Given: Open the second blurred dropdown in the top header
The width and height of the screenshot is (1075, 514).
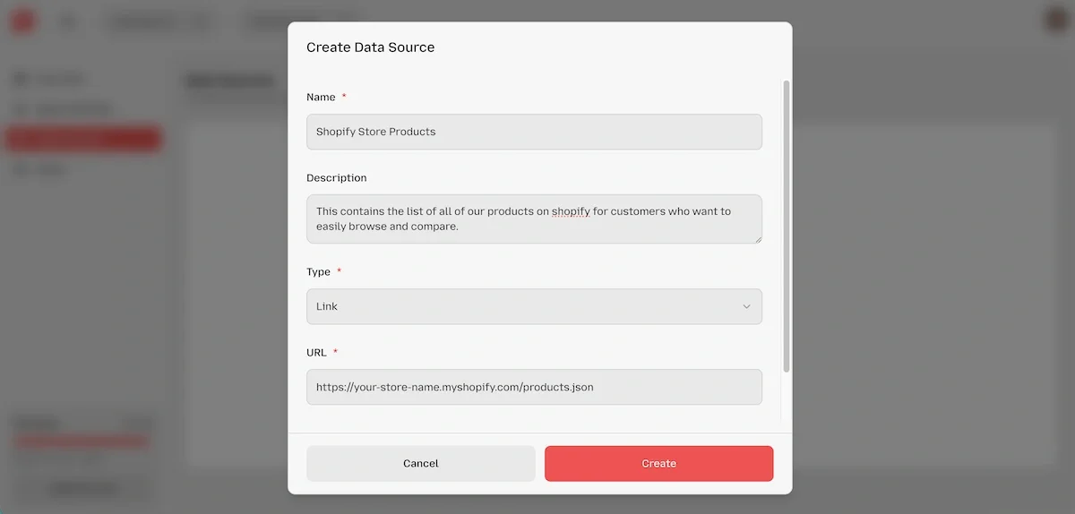Looking at the screenshot, I should [305, 22].
